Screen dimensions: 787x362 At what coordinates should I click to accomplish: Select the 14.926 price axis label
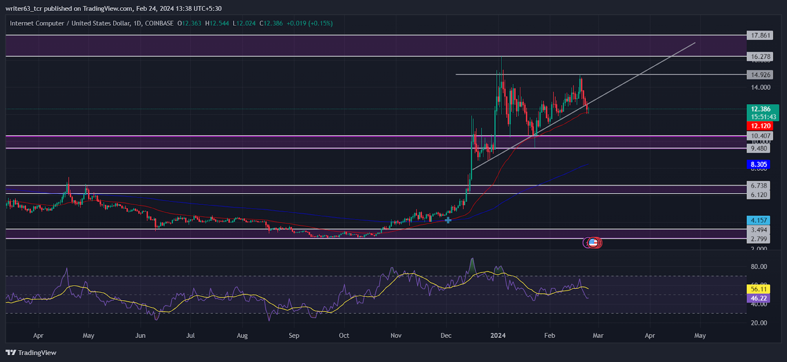(x=760, y=75)
